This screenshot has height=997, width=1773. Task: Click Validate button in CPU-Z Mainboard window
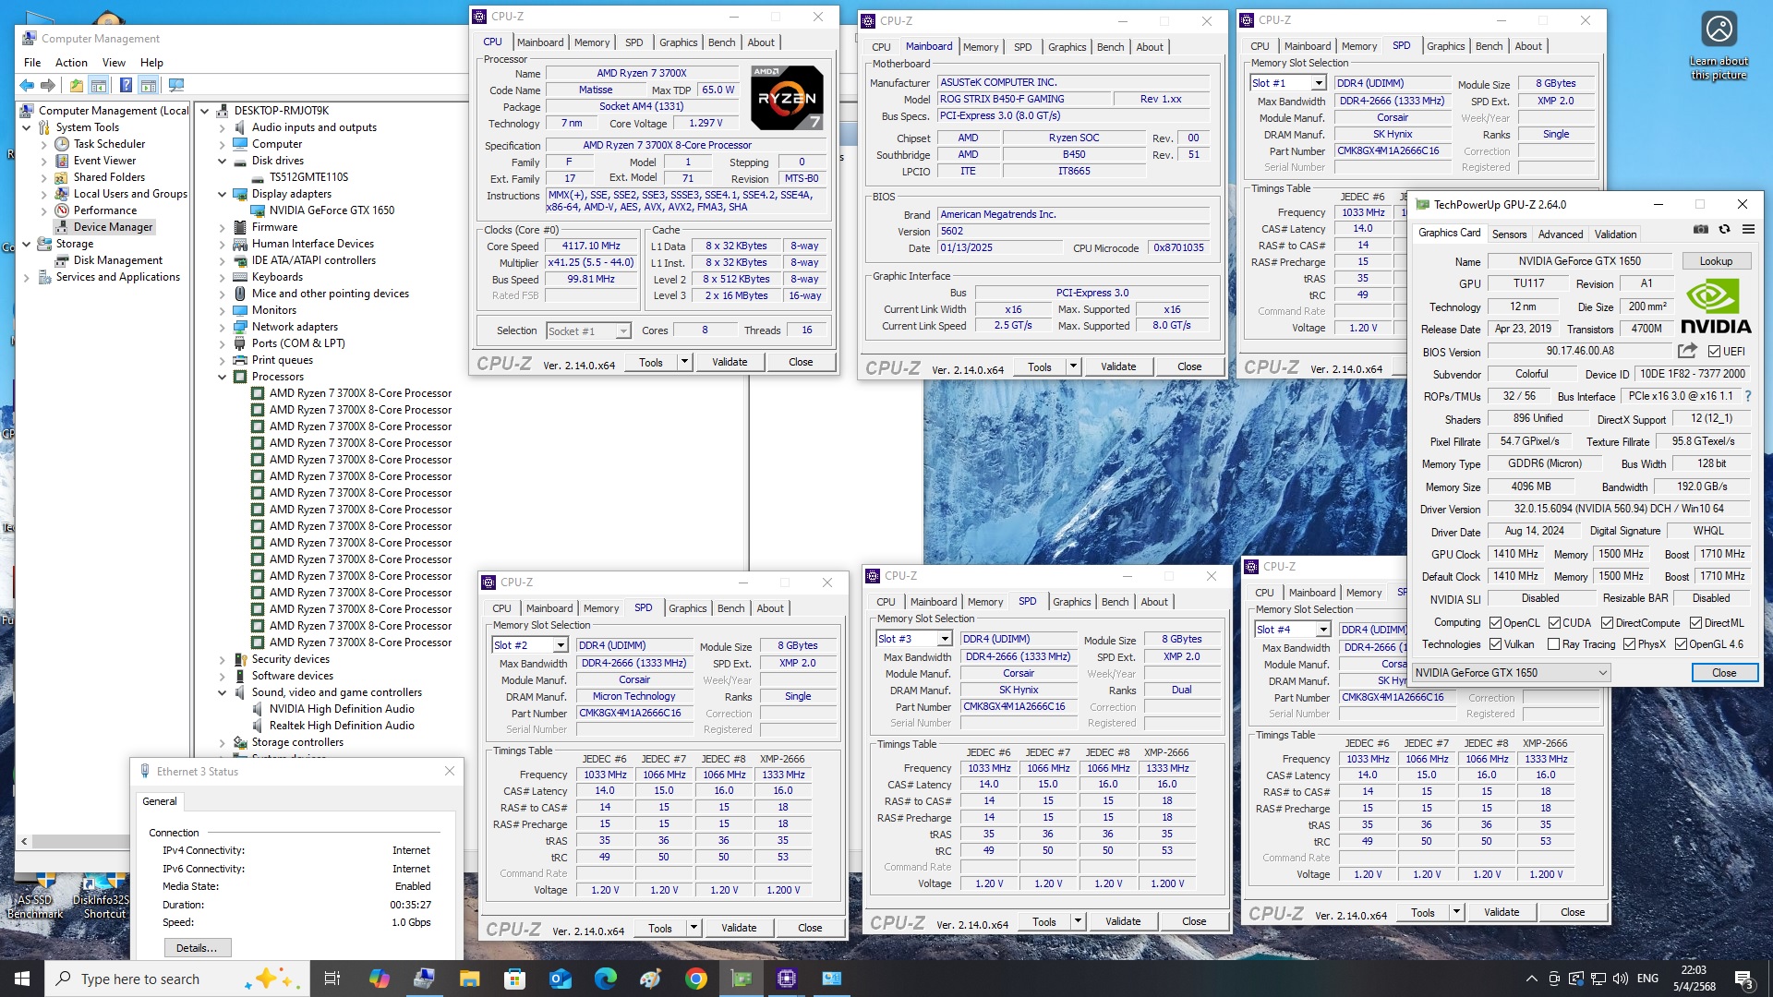1118,366
